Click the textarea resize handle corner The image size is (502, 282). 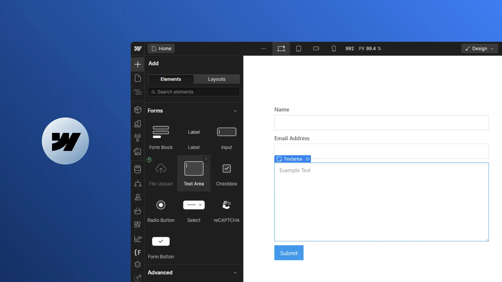coord(487,240)
